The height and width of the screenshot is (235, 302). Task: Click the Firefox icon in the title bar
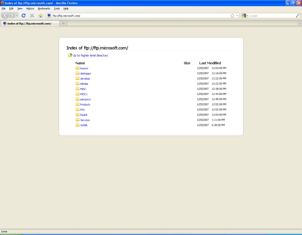2,3
